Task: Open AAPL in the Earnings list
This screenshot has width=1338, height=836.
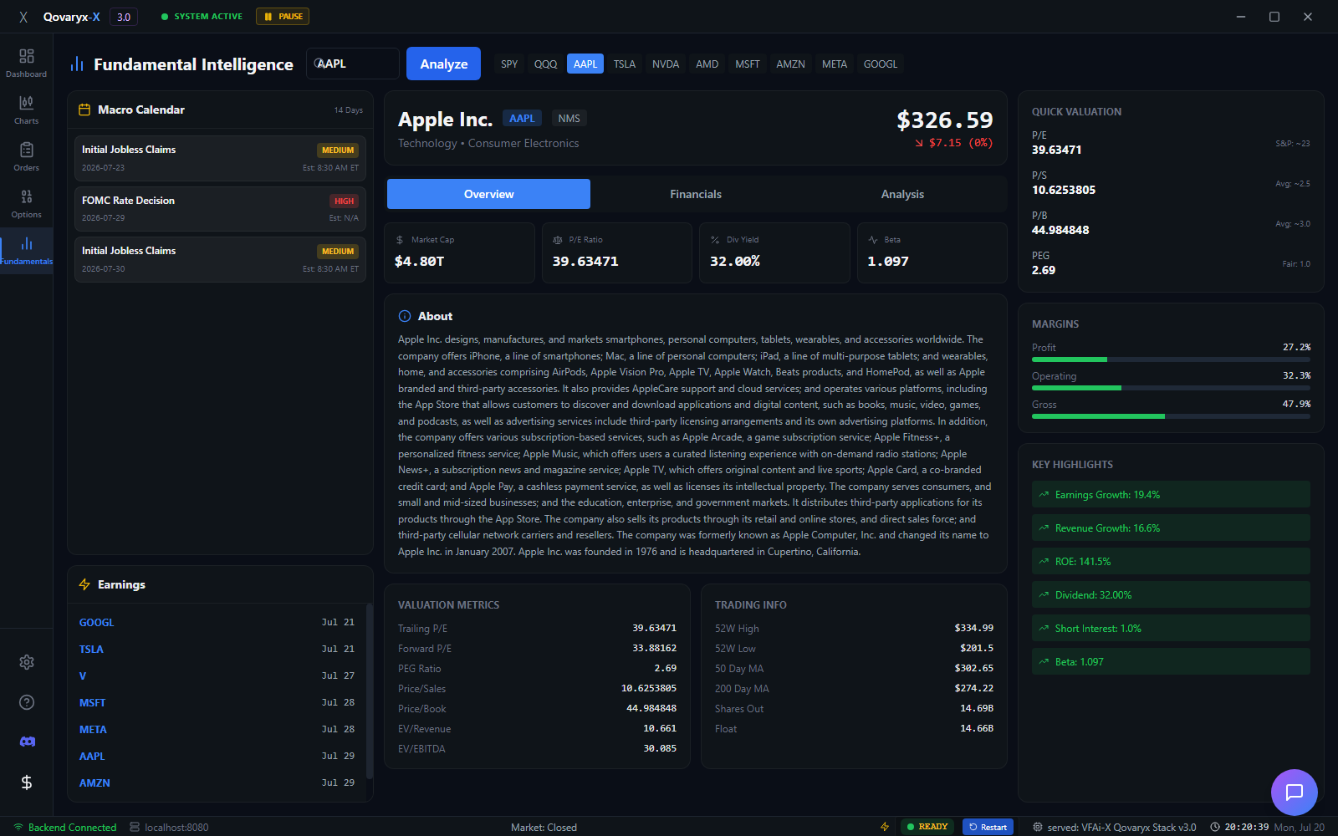Action: click(x=217, y=757)
